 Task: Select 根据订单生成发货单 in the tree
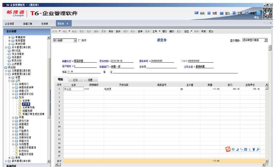[34, 114]
